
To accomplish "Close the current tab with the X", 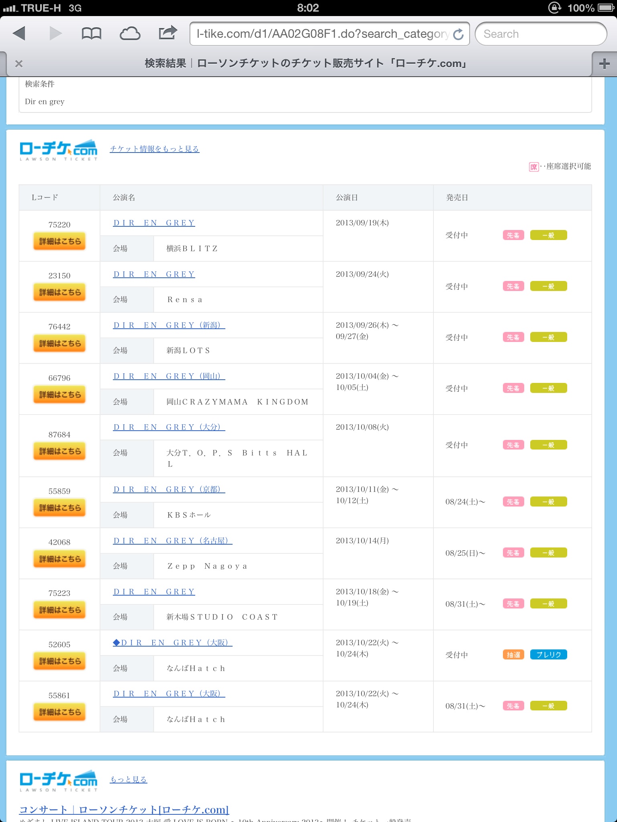I will pyautogui.click(x=18, y=64).
